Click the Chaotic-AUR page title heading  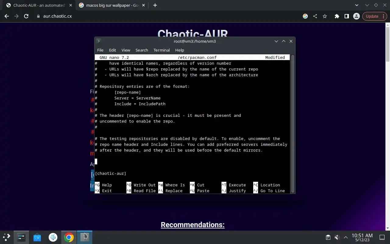[193, 33]
